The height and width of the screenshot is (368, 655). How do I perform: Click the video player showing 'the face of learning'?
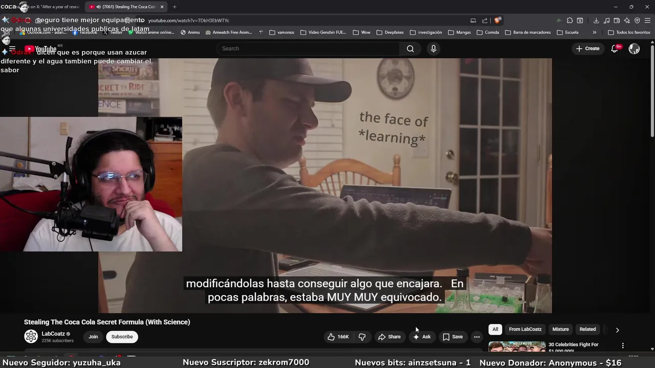[x=325, y=186]
